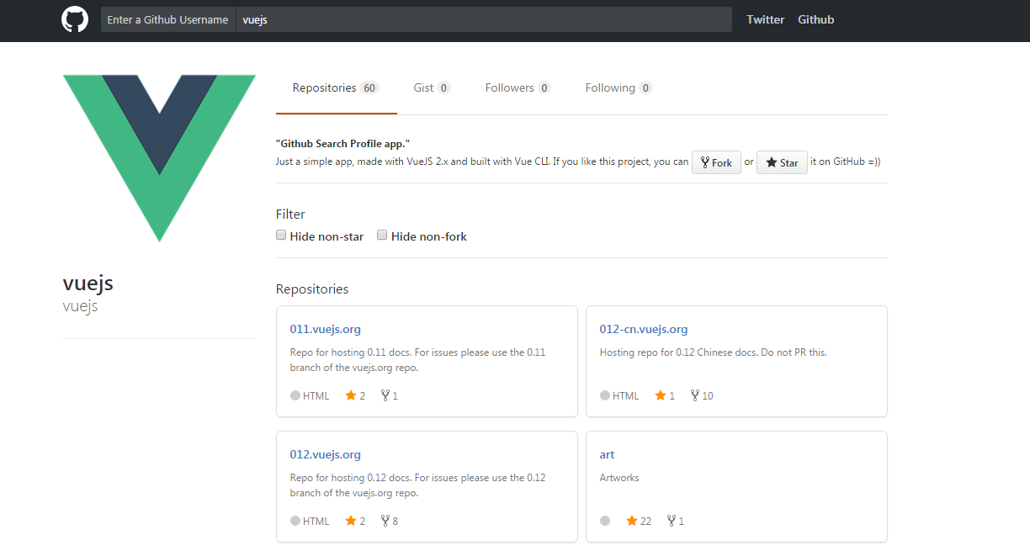Click fork count 8 in 012.vuejs.org card
This screenshot has width=1030, height=551.
click(396, 521)
